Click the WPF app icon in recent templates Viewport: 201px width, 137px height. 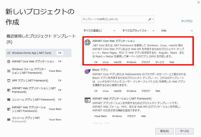pos(9,81)
